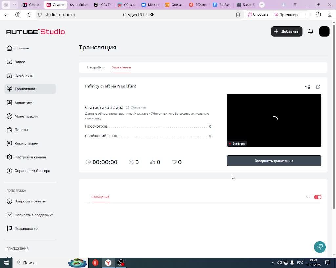The image size is (336, 268).
Task: Close the Студия RUTUBE browser tab
Action: click(63, 5)
